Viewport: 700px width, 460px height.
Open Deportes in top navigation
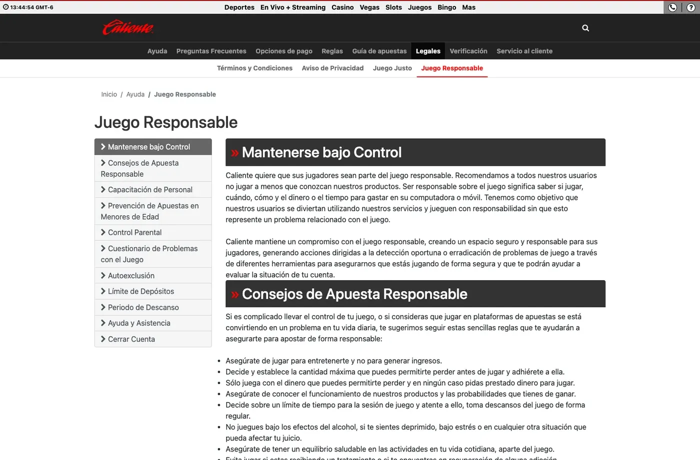[239, 7]
